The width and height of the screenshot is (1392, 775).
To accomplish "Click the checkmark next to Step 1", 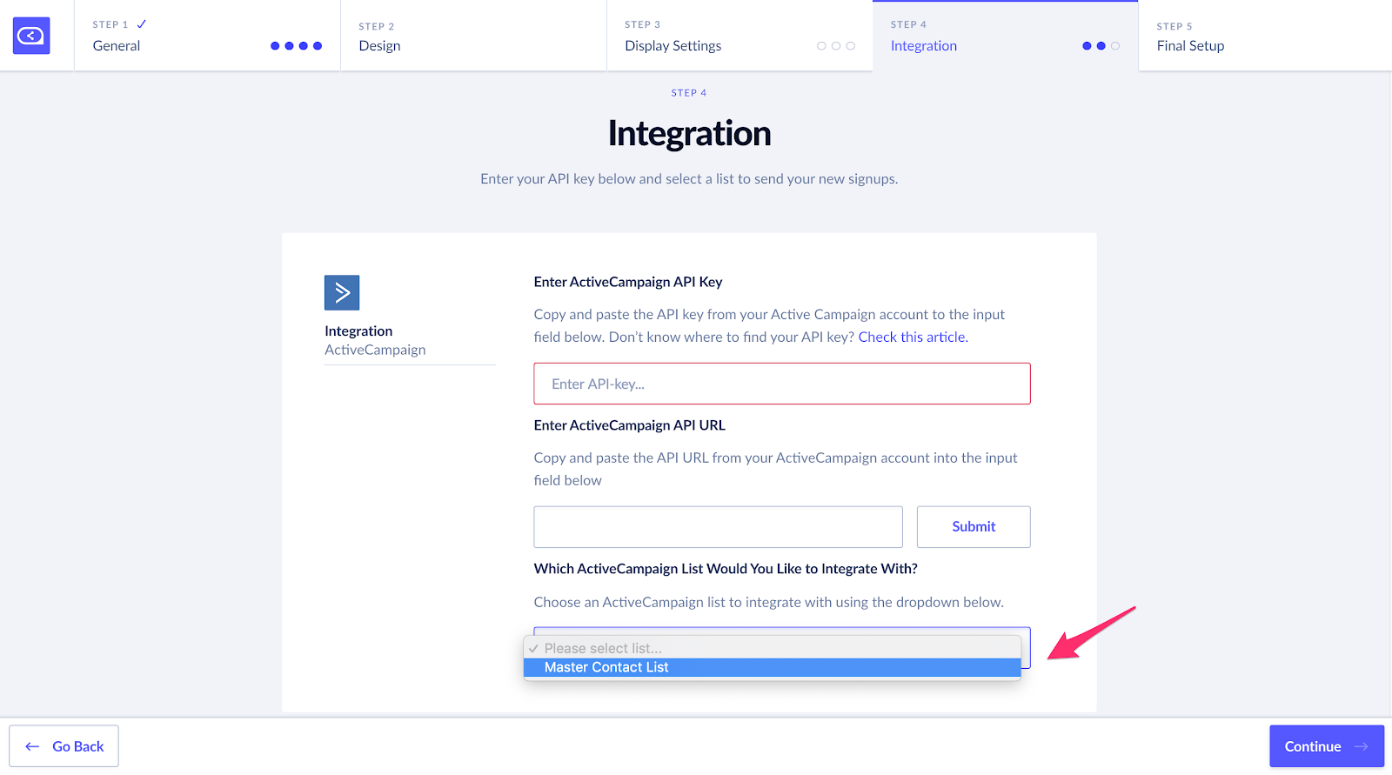I will click(x=142, y=24).
